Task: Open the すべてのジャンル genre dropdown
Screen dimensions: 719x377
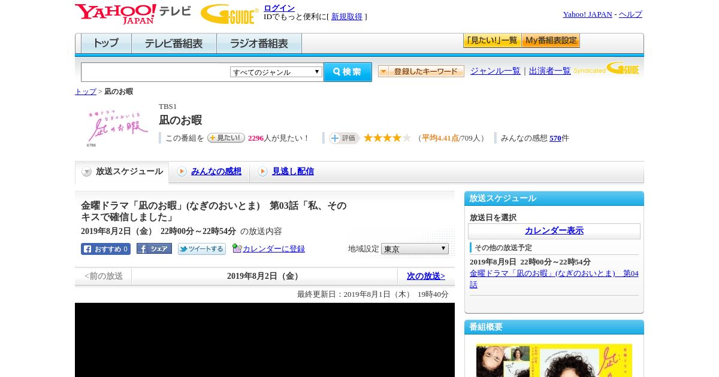Action: (276, 72)
